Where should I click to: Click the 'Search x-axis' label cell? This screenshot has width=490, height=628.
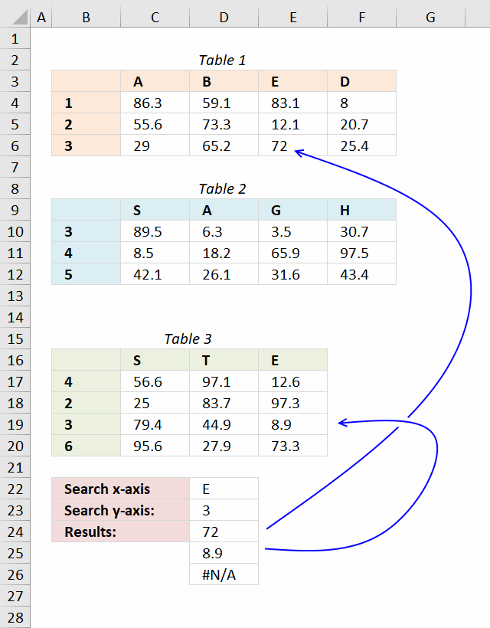119,489
